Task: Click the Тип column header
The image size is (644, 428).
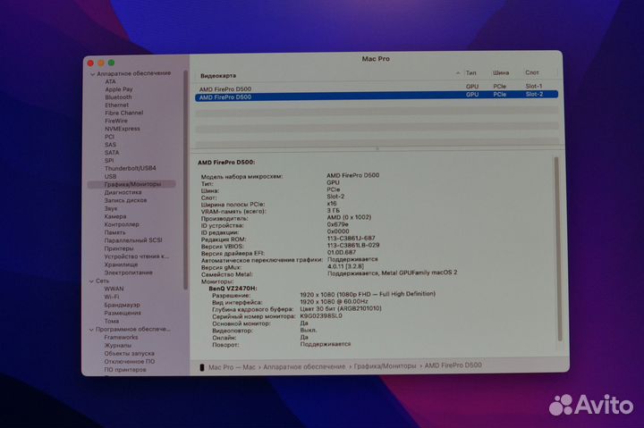Action: (x=471, y=73)
